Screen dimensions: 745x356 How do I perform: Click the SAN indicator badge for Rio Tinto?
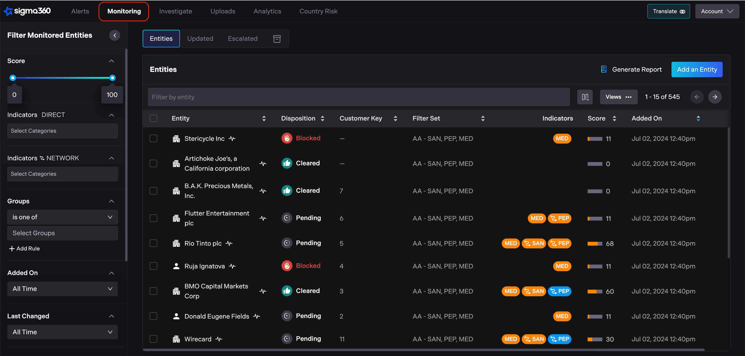pos(534,243)
